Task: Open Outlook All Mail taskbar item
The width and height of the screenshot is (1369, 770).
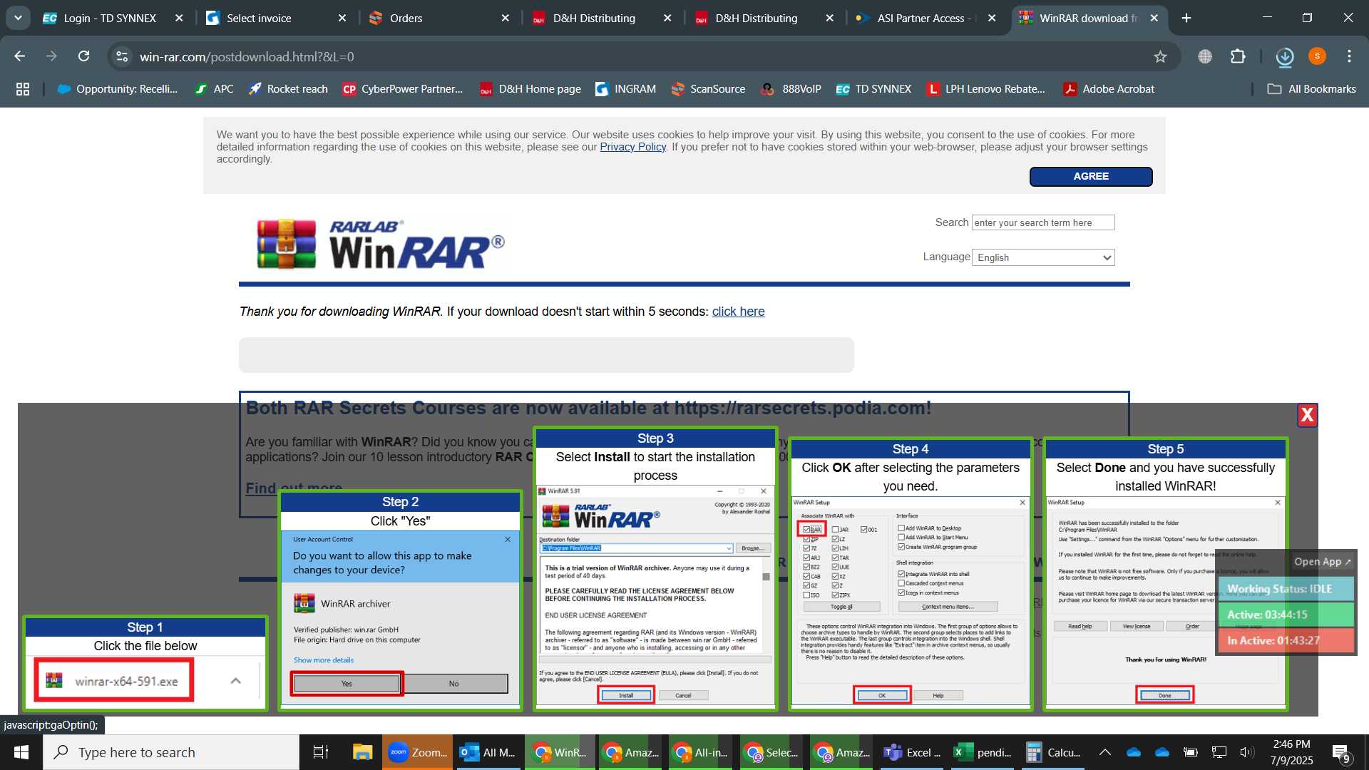Action: [488, 752]
